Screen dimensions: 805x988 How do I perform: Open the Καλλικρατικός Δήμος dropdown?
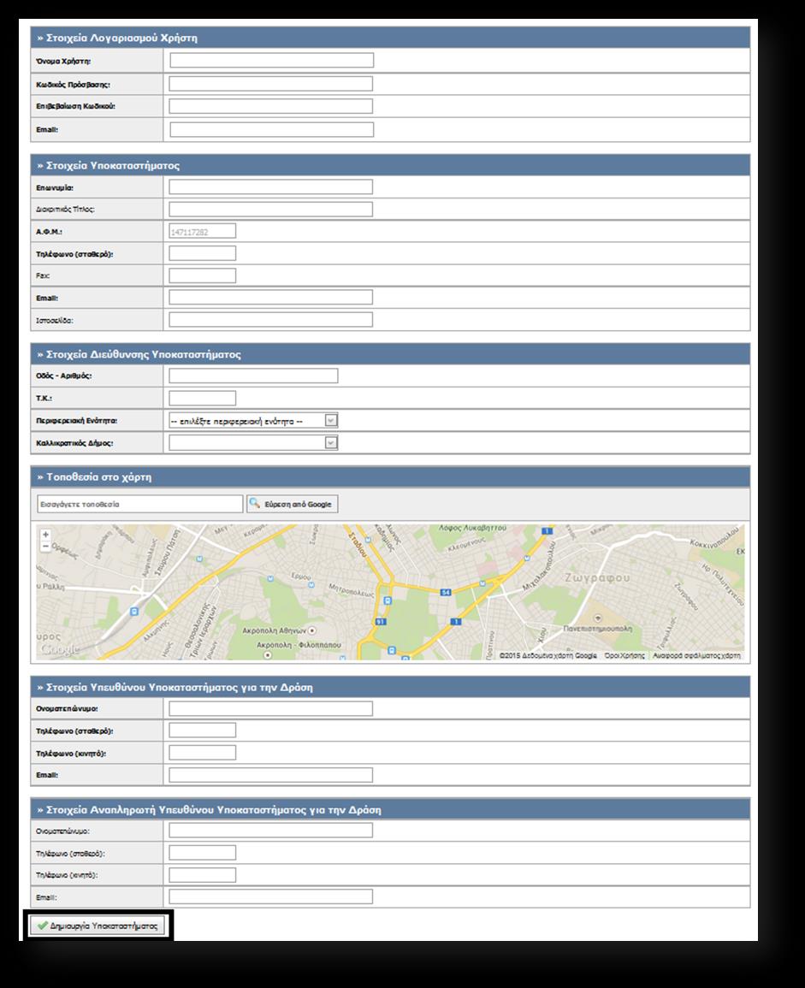pyautogui.click(x=253, y=443)
